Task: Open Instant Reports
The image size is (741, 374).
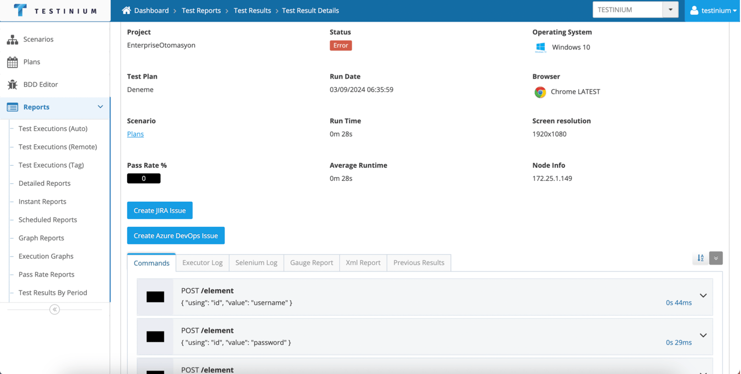Action: click(42, 201)
